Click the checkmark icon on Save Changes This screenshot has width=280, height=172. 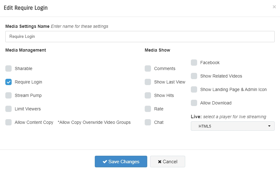pyautogui.click(x=105, y=162)
